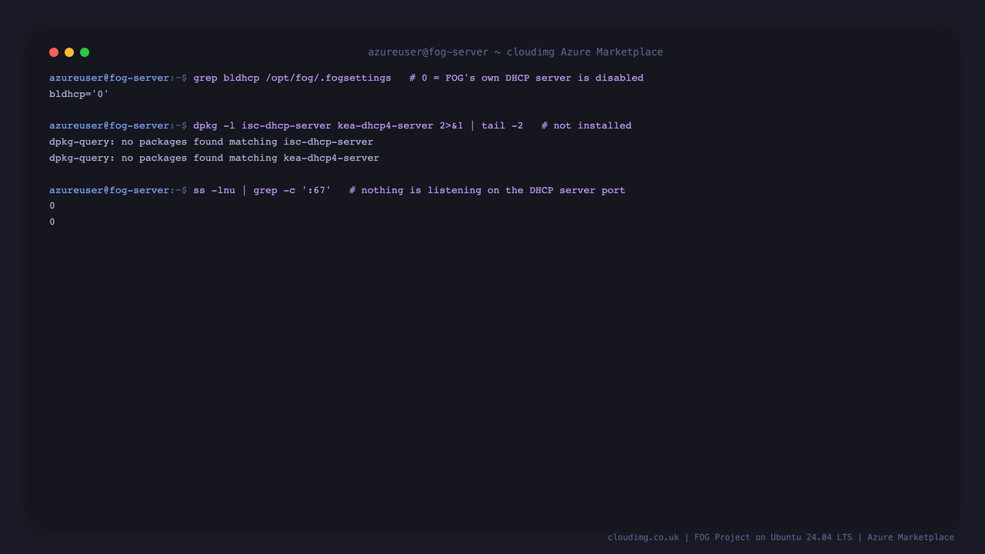Select line 'no packages found matching isc-dhcp-server'
This screenshot has height=554, width=985.
pos(211,142)
